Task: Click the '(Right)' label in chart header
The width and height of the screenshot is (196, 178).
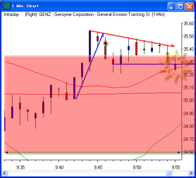Action: (x=31, y=14)
